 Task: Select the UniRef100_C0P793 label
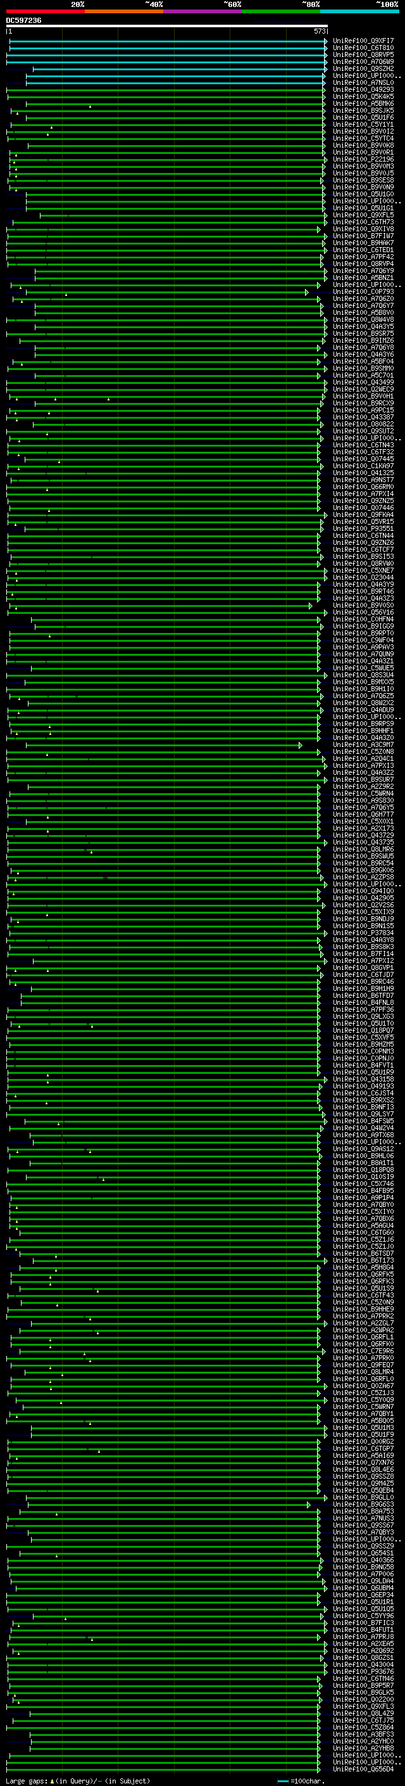[x=363, y=292]
